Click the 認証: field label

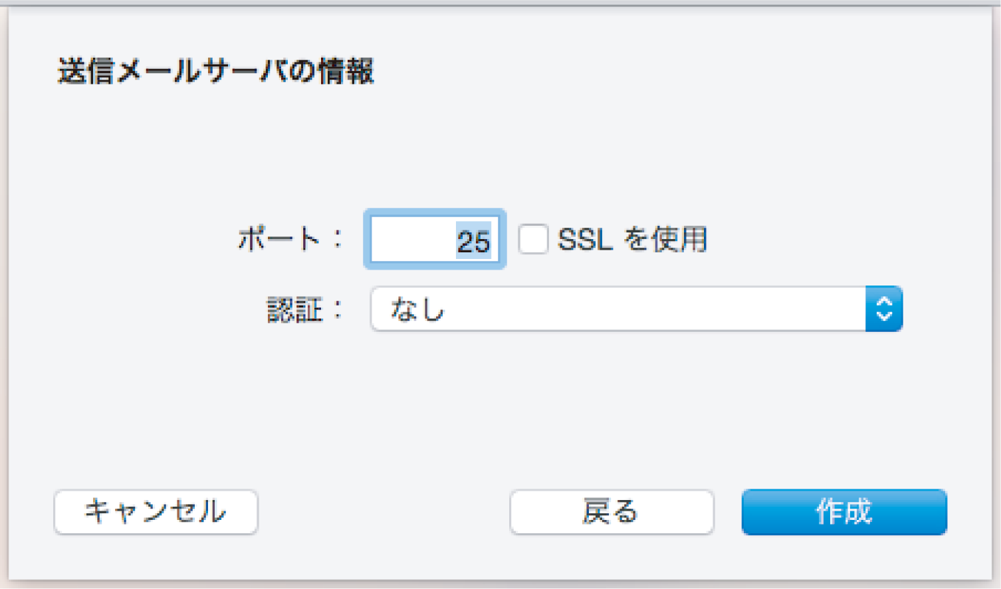point(304,309)
